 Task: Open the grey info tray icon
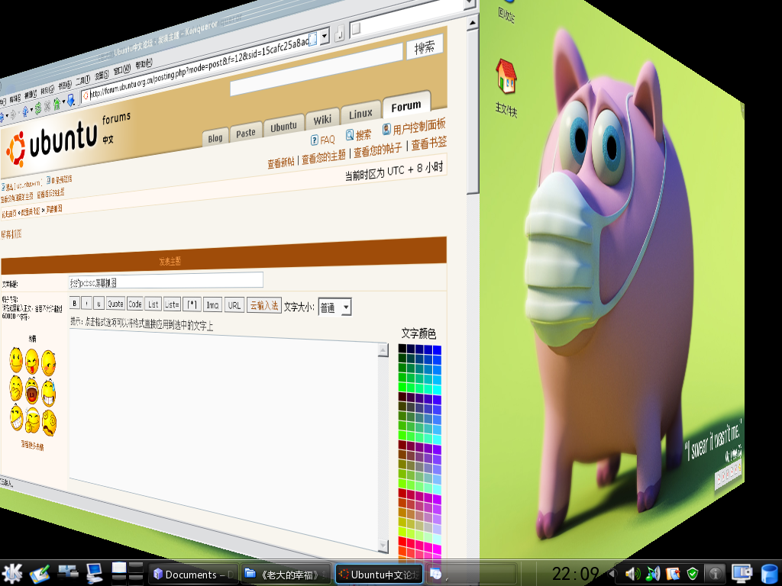click(716, 574)
